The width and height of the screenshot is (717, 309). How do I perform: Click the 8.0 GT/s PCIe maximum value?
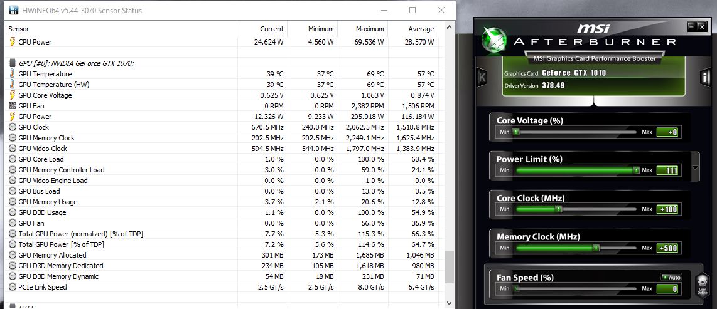pyautogui.click(x=371, y=287)
